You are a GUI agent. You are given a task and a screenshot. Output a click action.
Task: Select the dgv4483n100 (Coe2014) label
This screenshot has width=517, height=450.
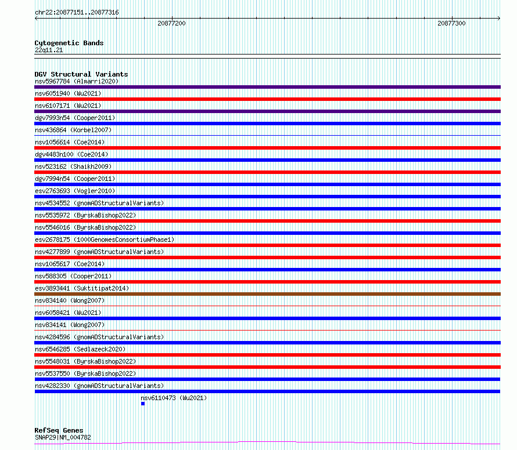coord(71,154)
